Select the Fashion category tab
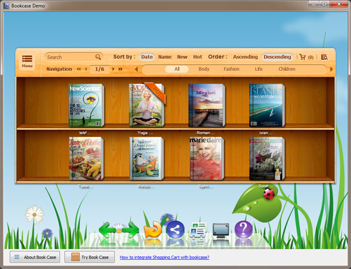Image resolution: width=351 pixels, height=269 pixels. [232, 69]
